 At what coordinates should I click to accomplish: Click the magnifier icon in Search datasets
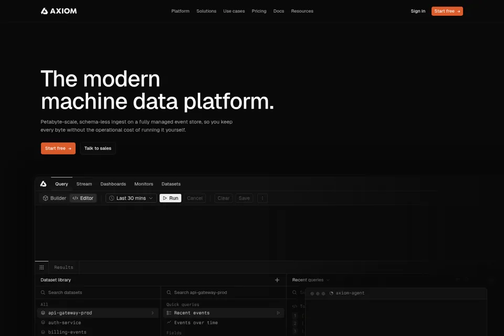pyautogui.click(x=43, y=292)
